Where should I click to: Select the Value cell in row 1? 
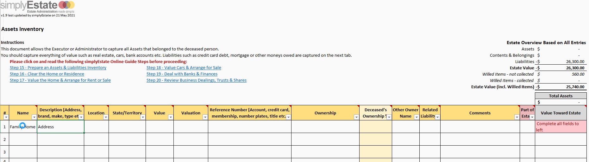pos(160,127)
